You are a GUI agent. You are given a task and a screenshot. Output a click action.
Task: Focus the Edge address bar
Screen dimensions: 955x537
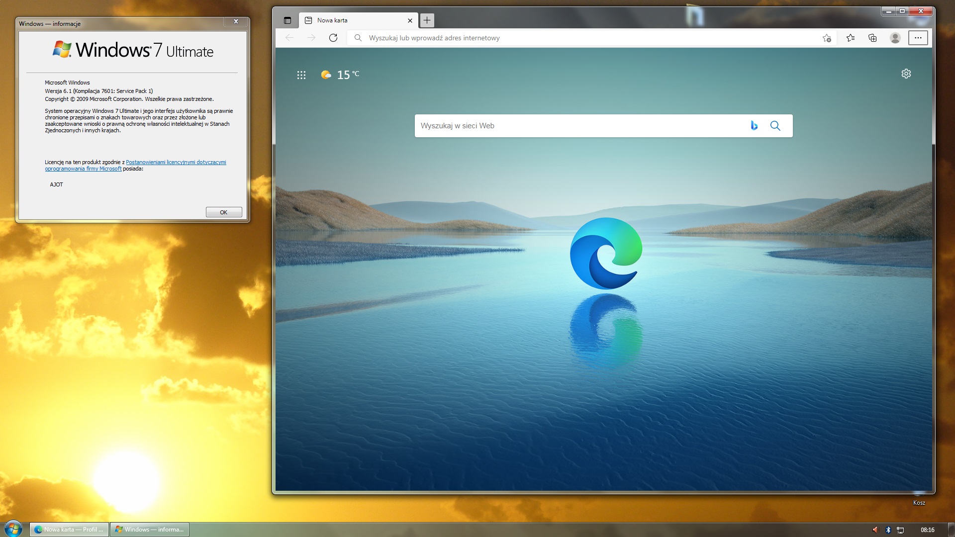click(592, 38)
